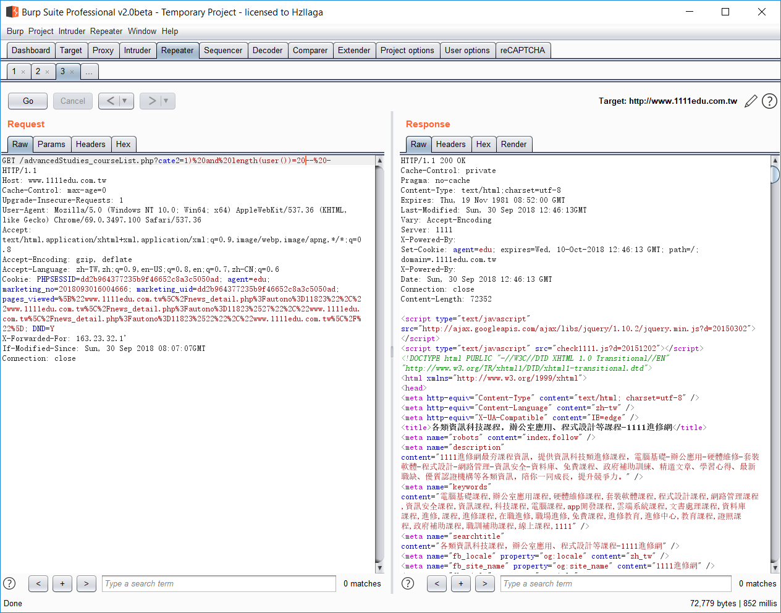Open the User options tab
This screenshot has height=613, width=781.
[467, 51]
